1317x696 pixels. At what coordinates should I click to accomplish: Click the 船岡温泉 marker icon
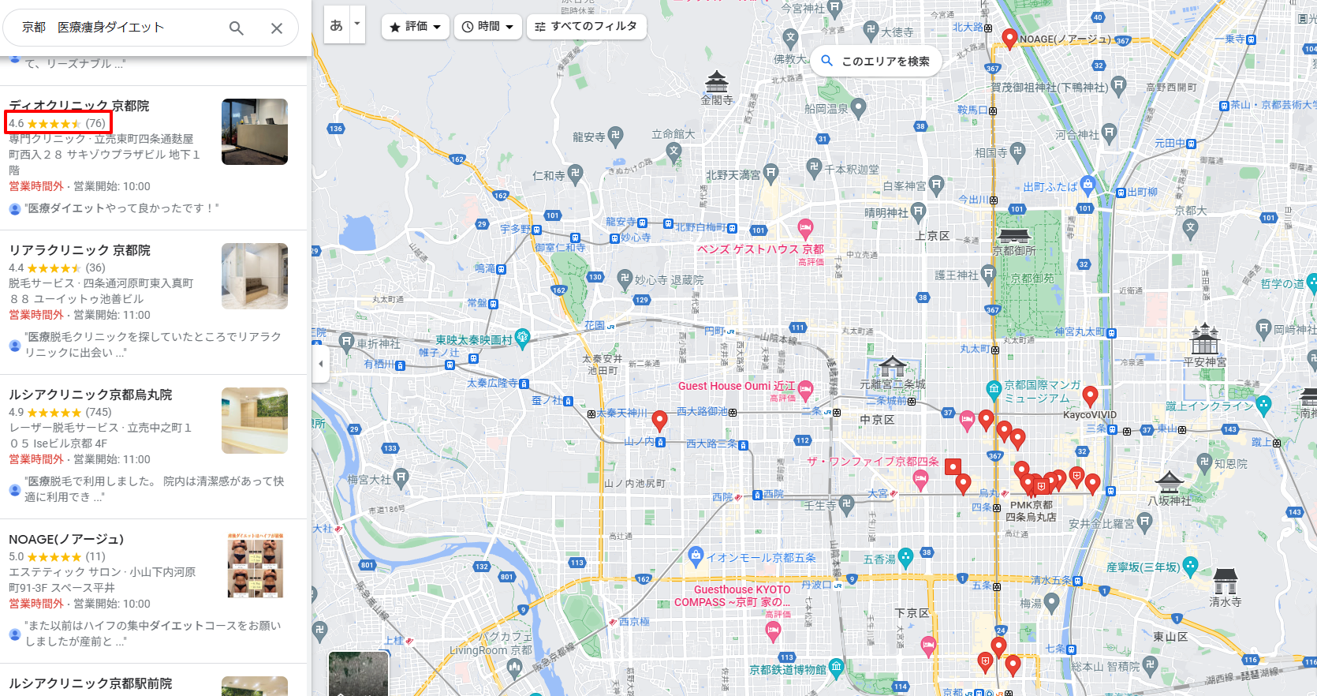point(859,107)
